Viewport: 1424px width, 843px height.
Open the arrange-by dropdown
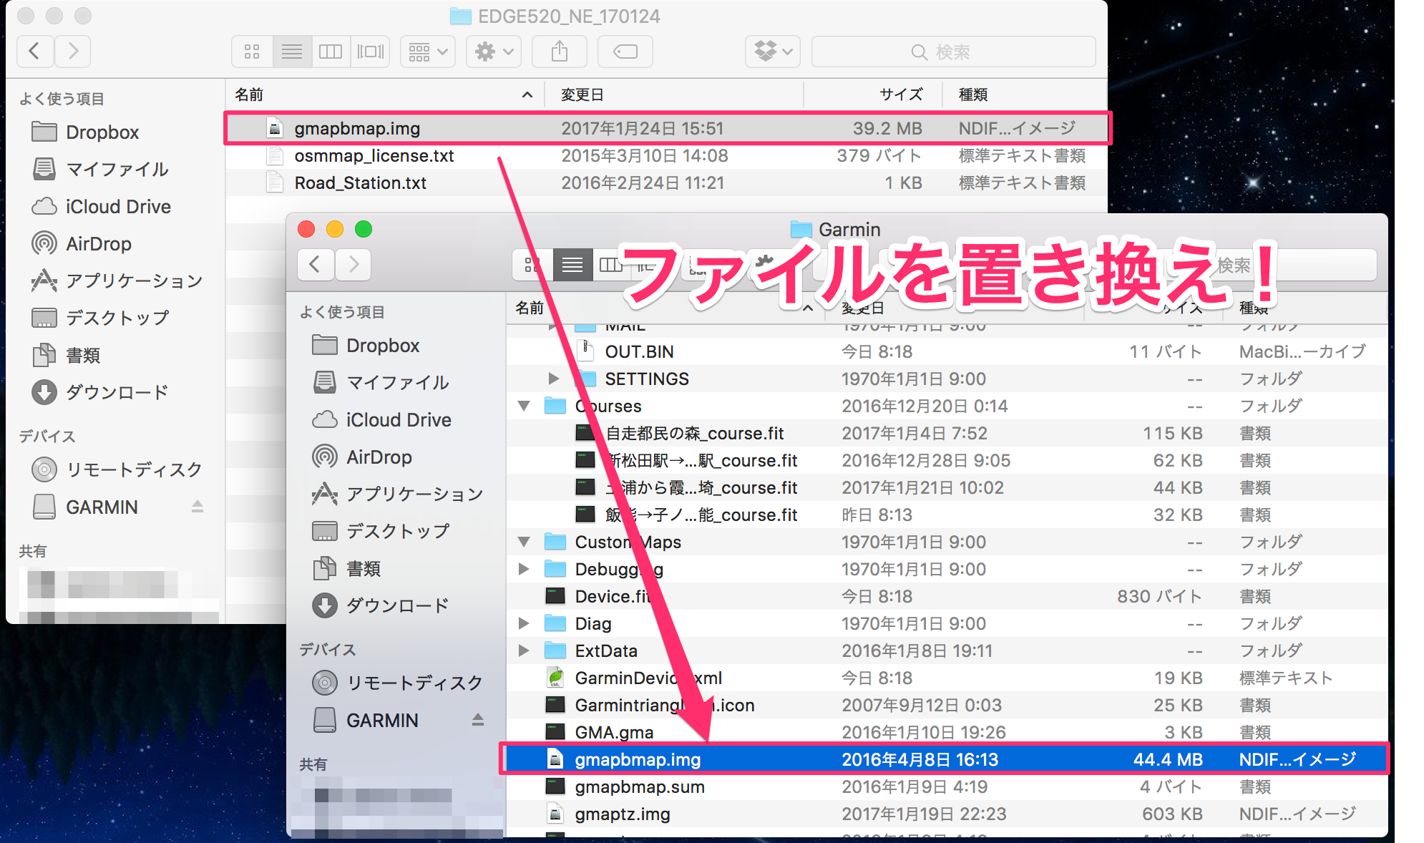click(x=428, y=52)
